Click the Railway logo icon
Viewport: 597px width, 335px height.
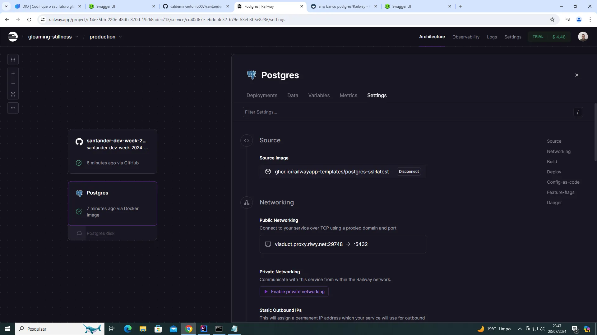[x=12, y=37]
